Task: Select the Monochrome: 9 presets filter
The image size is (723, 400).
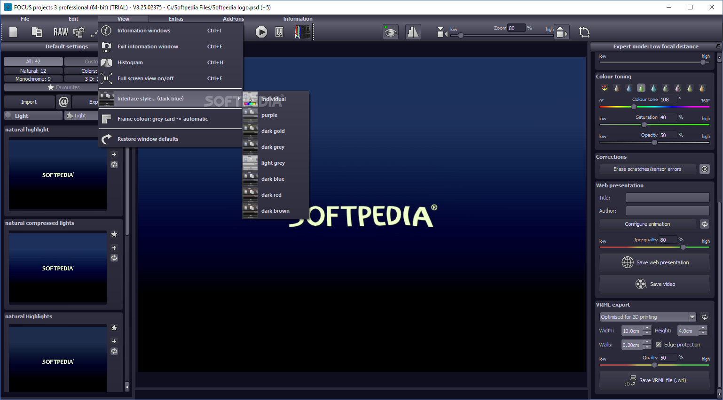Action: point(33,79)
